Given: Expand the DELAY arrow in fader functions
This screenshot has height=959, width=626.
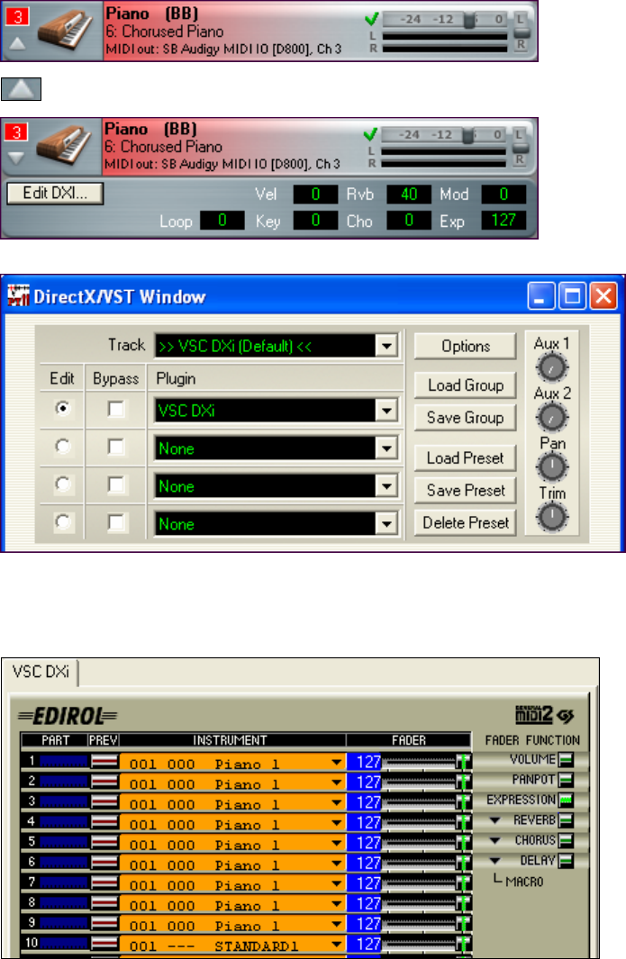Looking at the screenshot, I should pyautogui.click(x=495, y=861).
